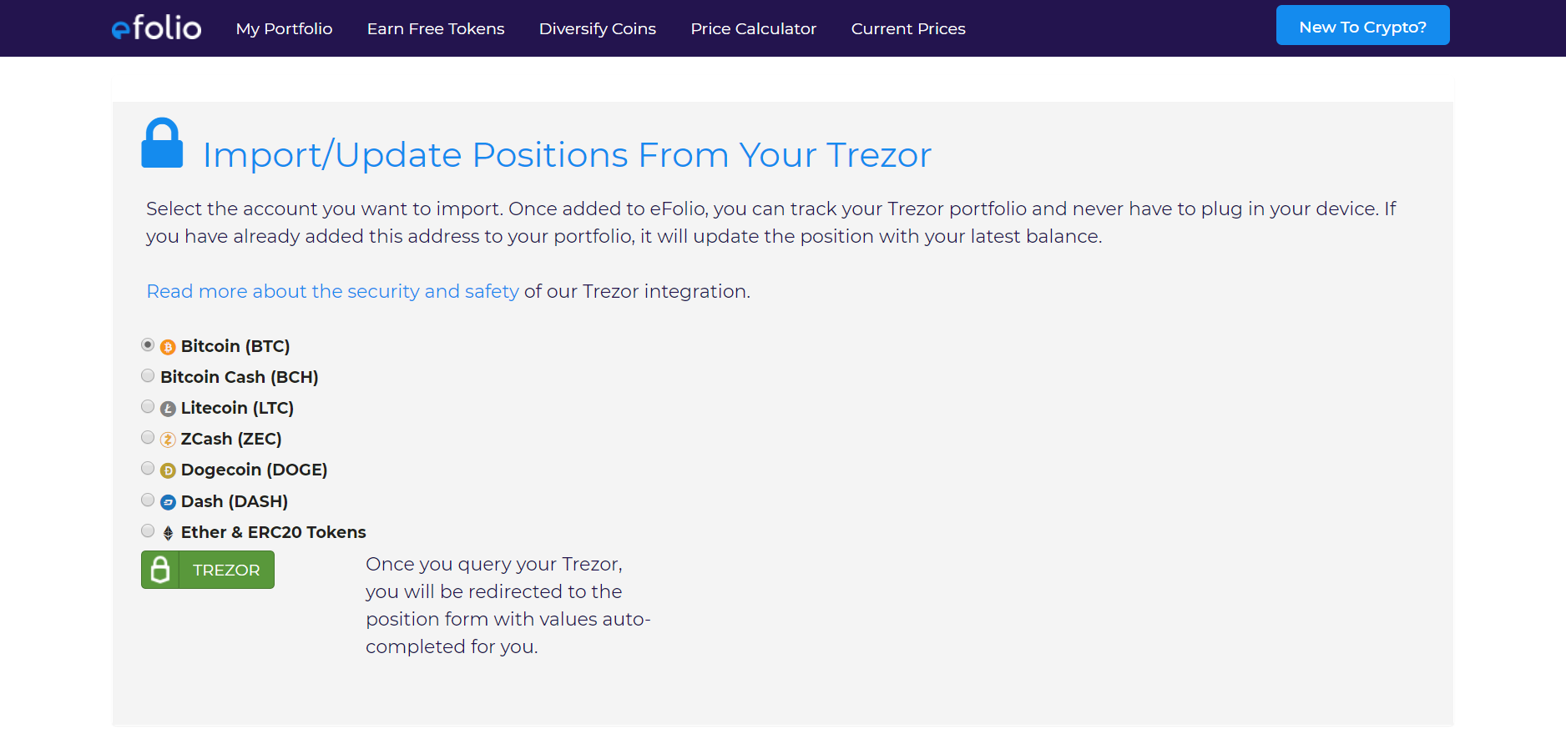
Task: Choose the Litecoin (LTC) radio option
Action: pos(148,406)
